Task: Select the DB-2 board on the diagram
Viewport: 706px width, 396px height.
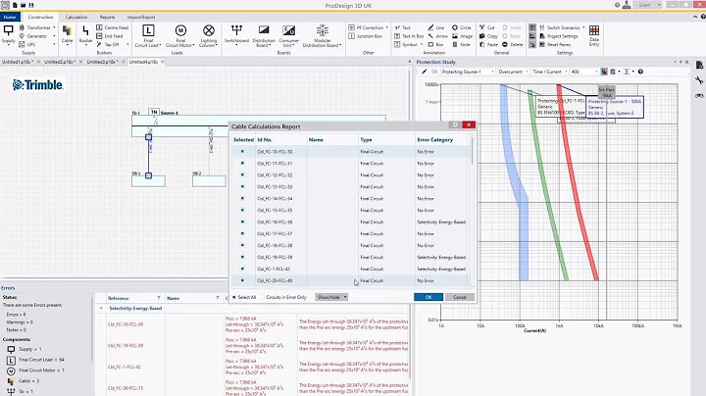Action: (209, 181)
